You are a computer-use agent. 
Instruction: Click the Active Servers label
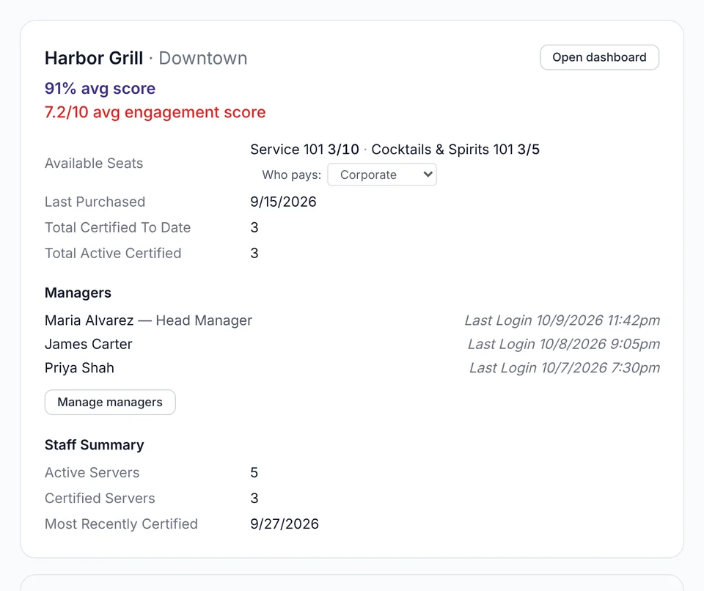[92, 472]
